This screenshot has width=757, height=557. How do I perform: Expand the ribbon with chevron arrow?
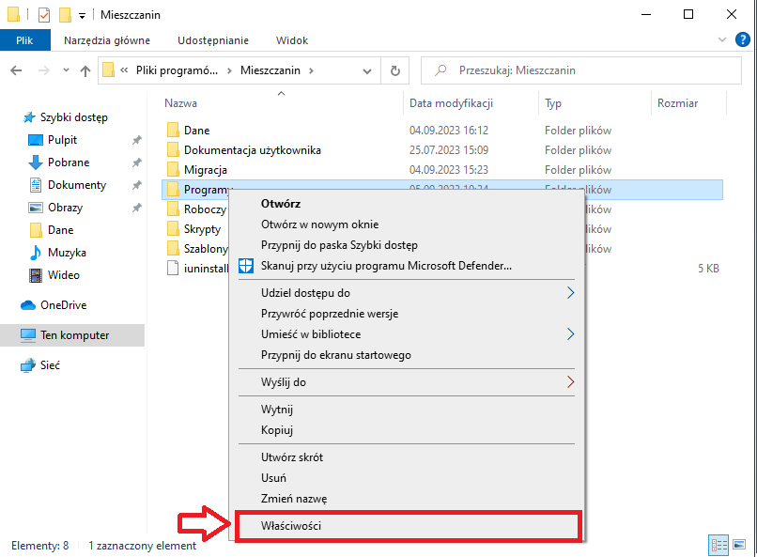tap(722, 40)
